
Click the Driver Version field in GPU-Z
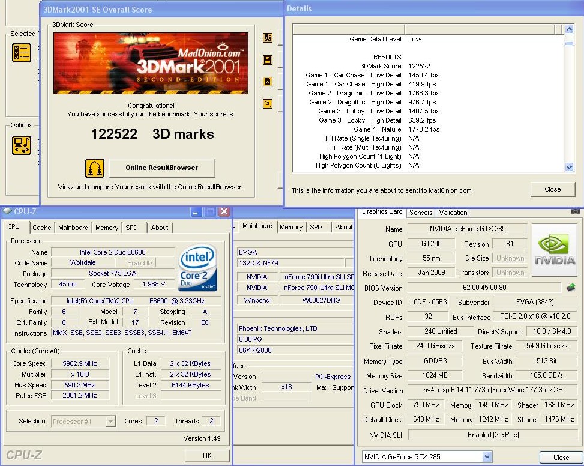(493, 390)
